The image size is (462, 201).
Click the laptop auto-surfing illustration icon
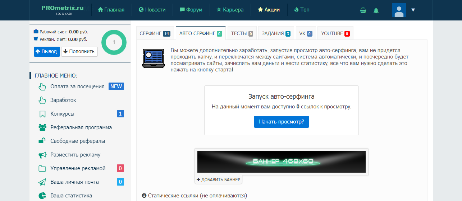click(x=153, y=59)
